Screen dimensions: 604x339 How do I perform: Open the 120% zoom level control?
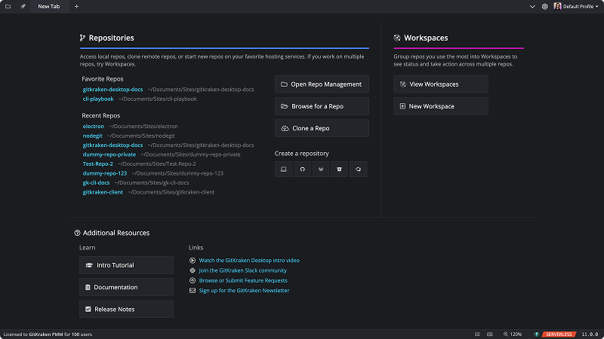click(513, 334)
